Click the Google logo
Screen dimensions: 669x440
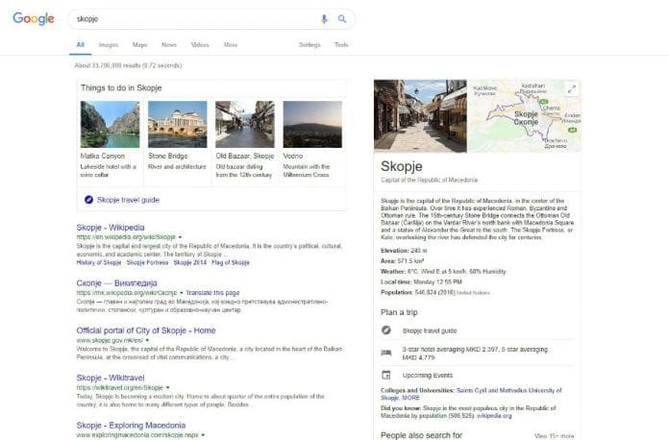33,19
